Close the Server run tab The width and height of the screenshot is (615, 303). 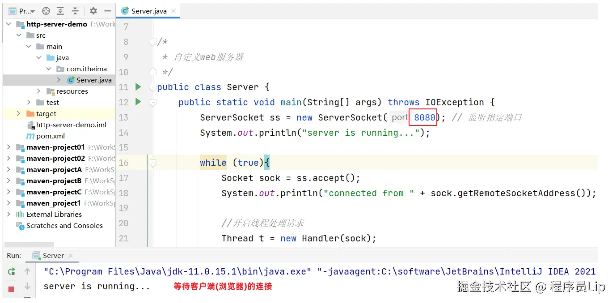[71, 255]
